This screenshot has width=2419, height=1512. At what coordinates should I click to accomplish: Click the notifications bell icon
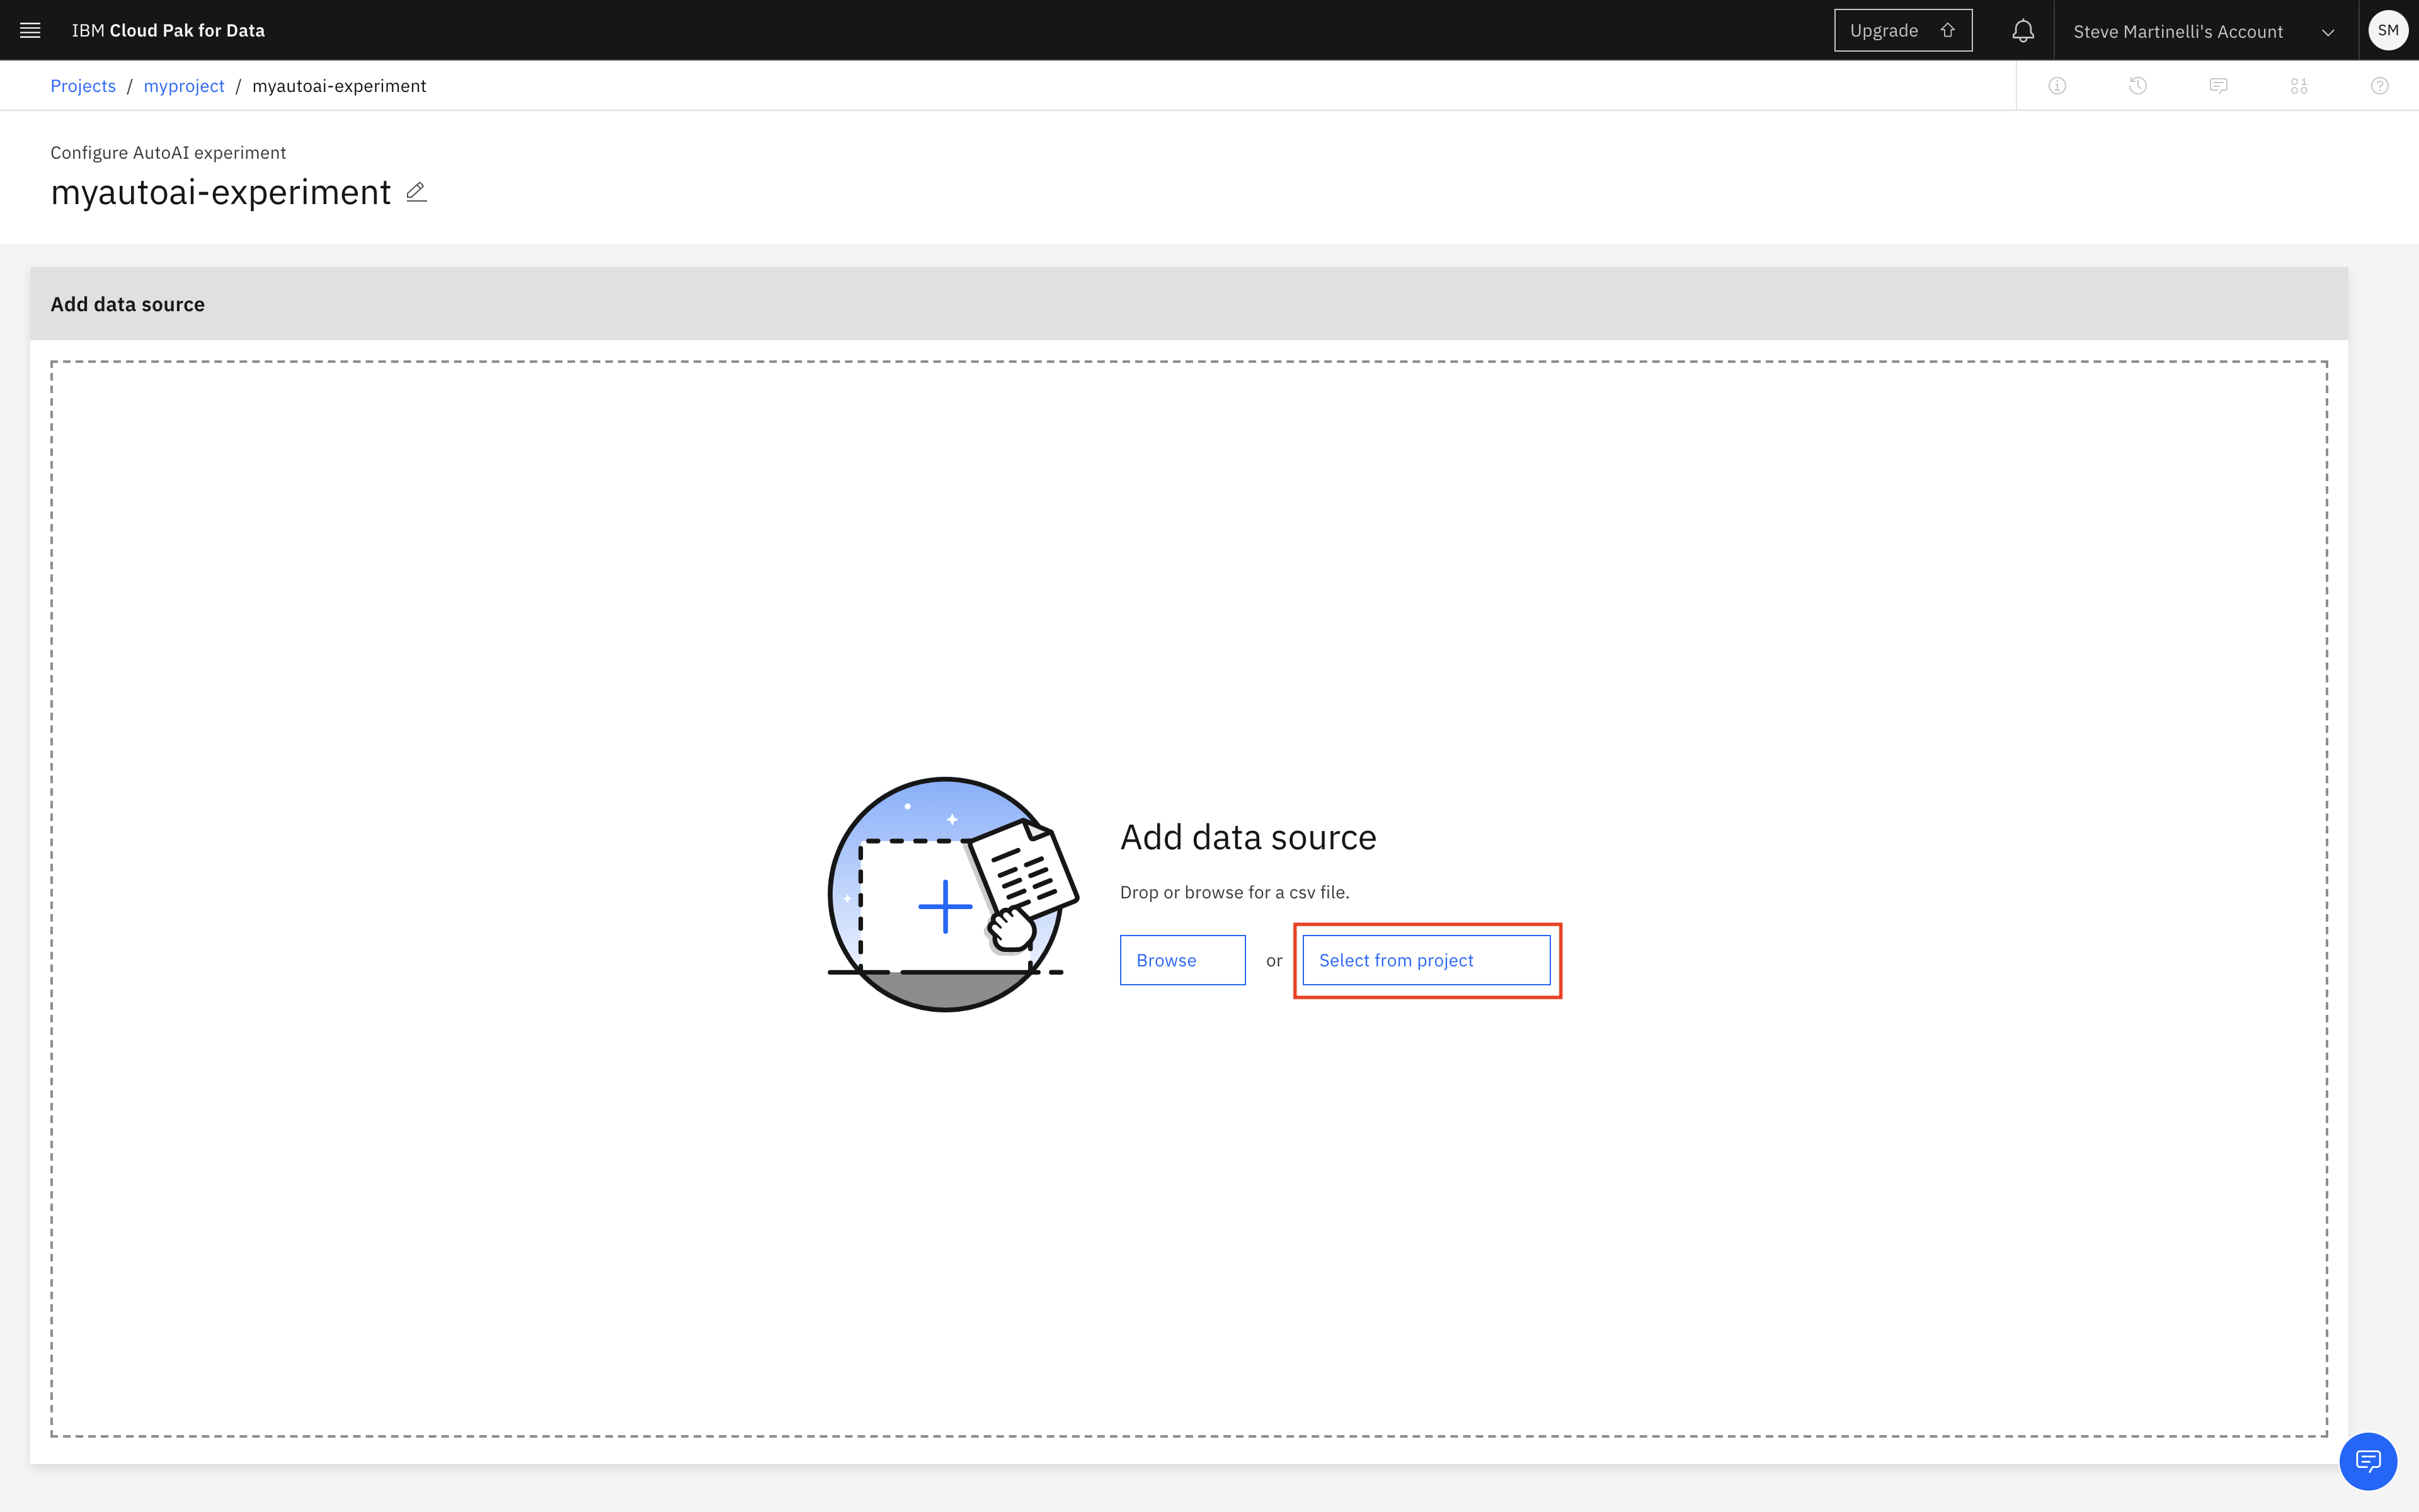click(x=2022, y=31)
